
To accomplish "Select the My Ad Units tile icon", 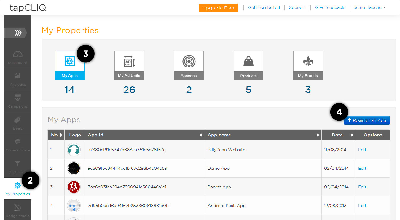I will coord(129,61).
